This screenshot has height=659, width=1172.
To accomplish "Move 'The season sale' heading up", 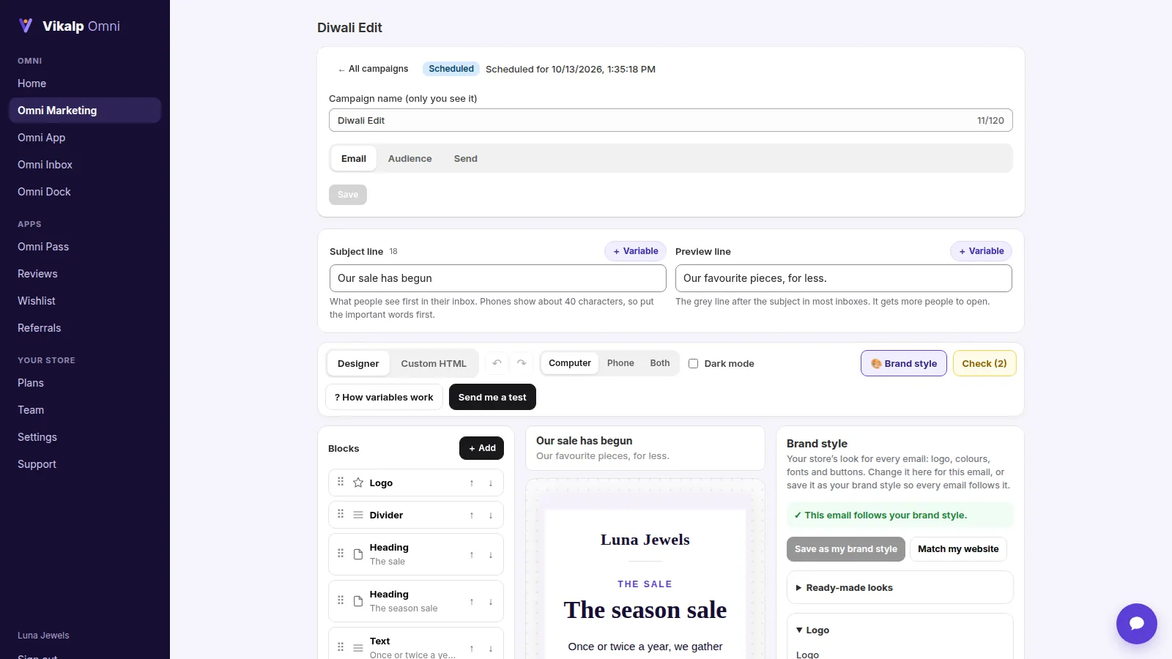I will coord(472,602).
